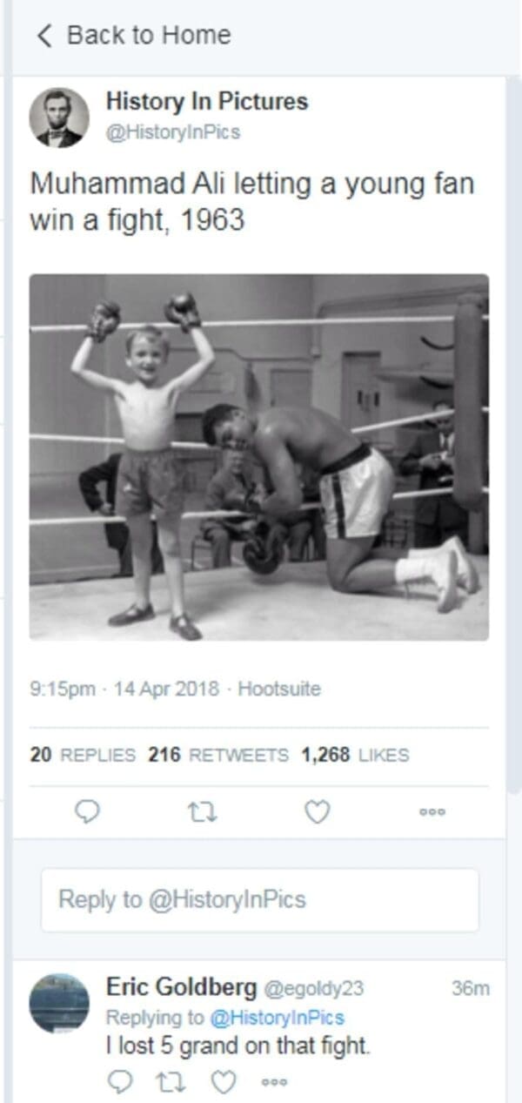The width and height of the screenshot is (522, 1103).
Task: View the 216 Retweets list
Action: pos(218,756)
